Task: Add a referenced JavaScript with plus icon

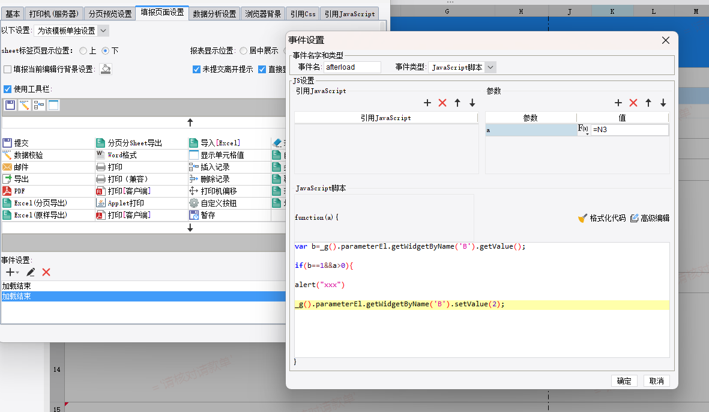Action: pos(427,103)
